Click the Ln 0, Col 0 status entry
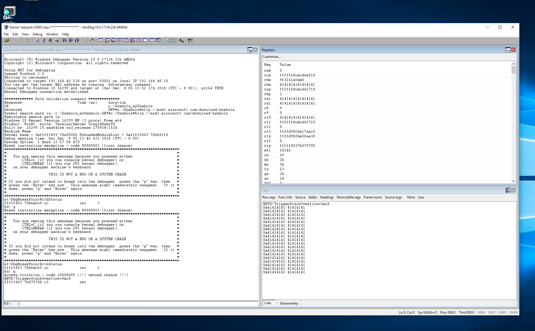Image resolution: width=535 pixels, height=331 pixels. point(407,312)
